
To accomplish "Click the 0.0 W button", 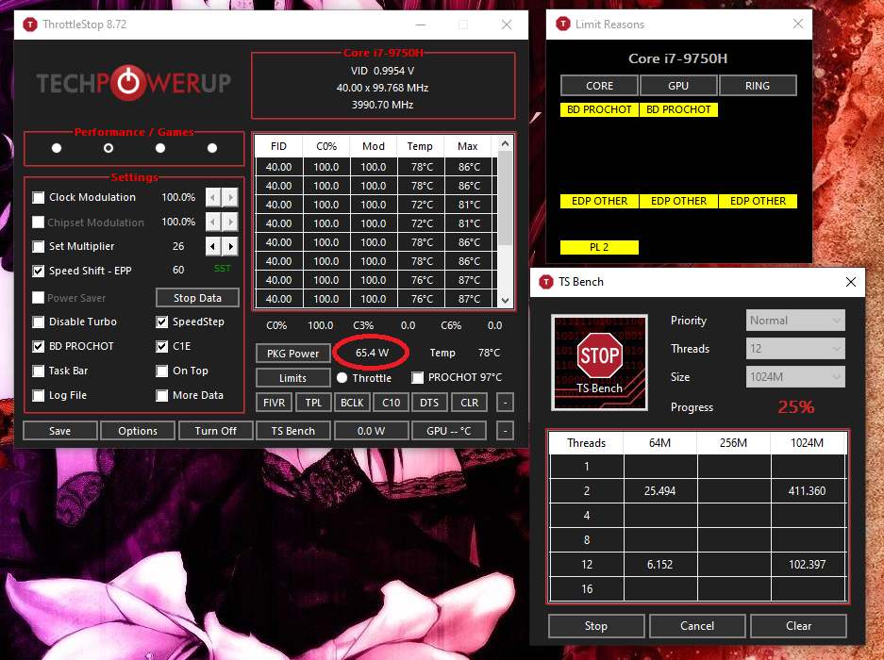I will 371,431.
